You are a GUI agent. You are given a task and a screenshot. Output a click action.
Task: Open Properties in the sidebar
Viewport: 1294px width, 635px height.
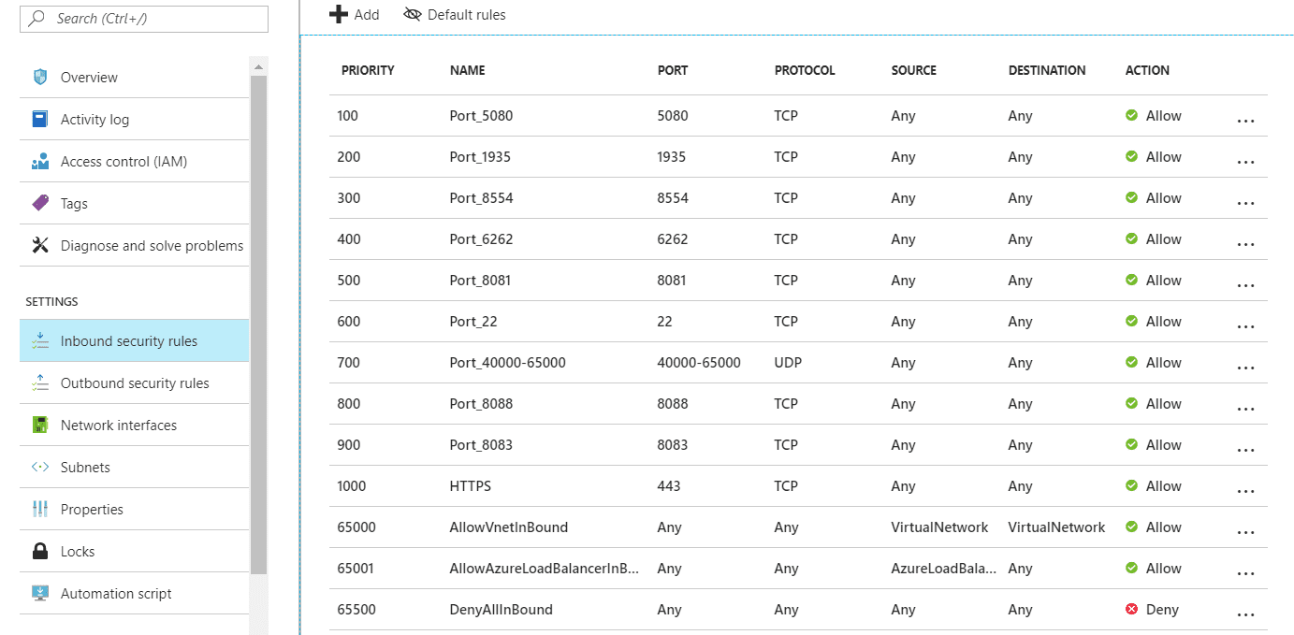coord(135,509)
